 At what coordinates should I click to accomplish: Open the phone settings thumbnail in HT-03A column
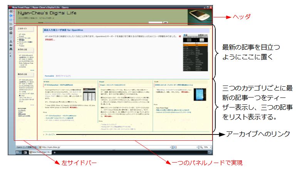pyautogui.click(x=89, y=94)
